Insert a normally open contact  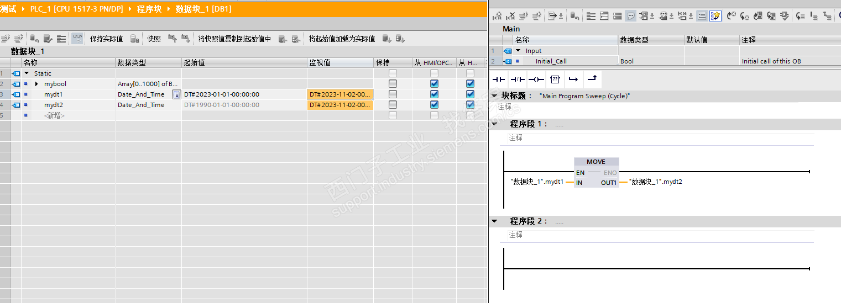coord(499,79)
